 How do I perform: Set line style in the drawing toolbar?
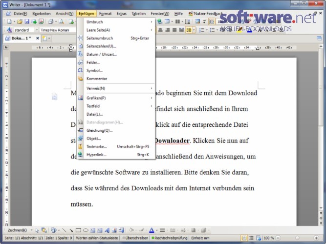[162, 230]
